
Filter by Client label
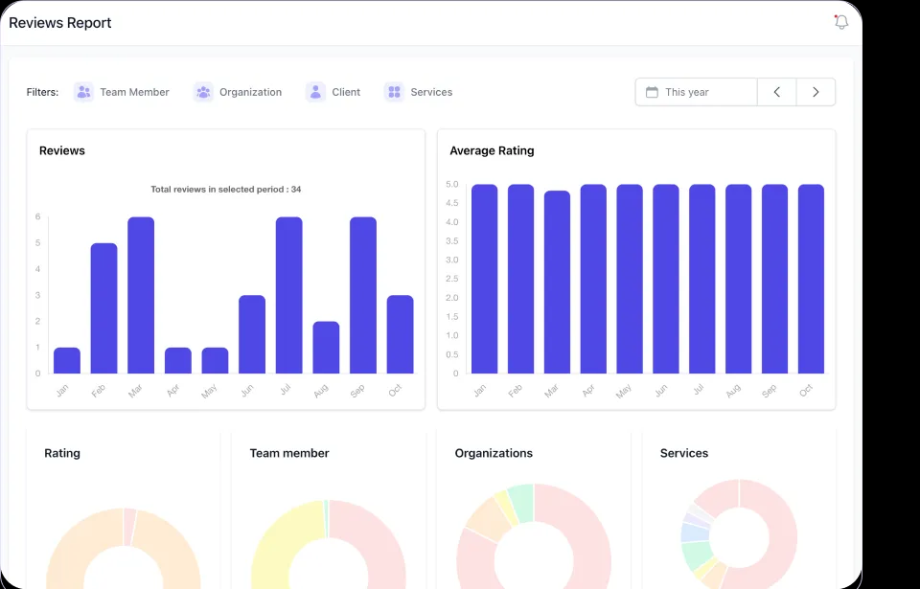pos(346,92)
